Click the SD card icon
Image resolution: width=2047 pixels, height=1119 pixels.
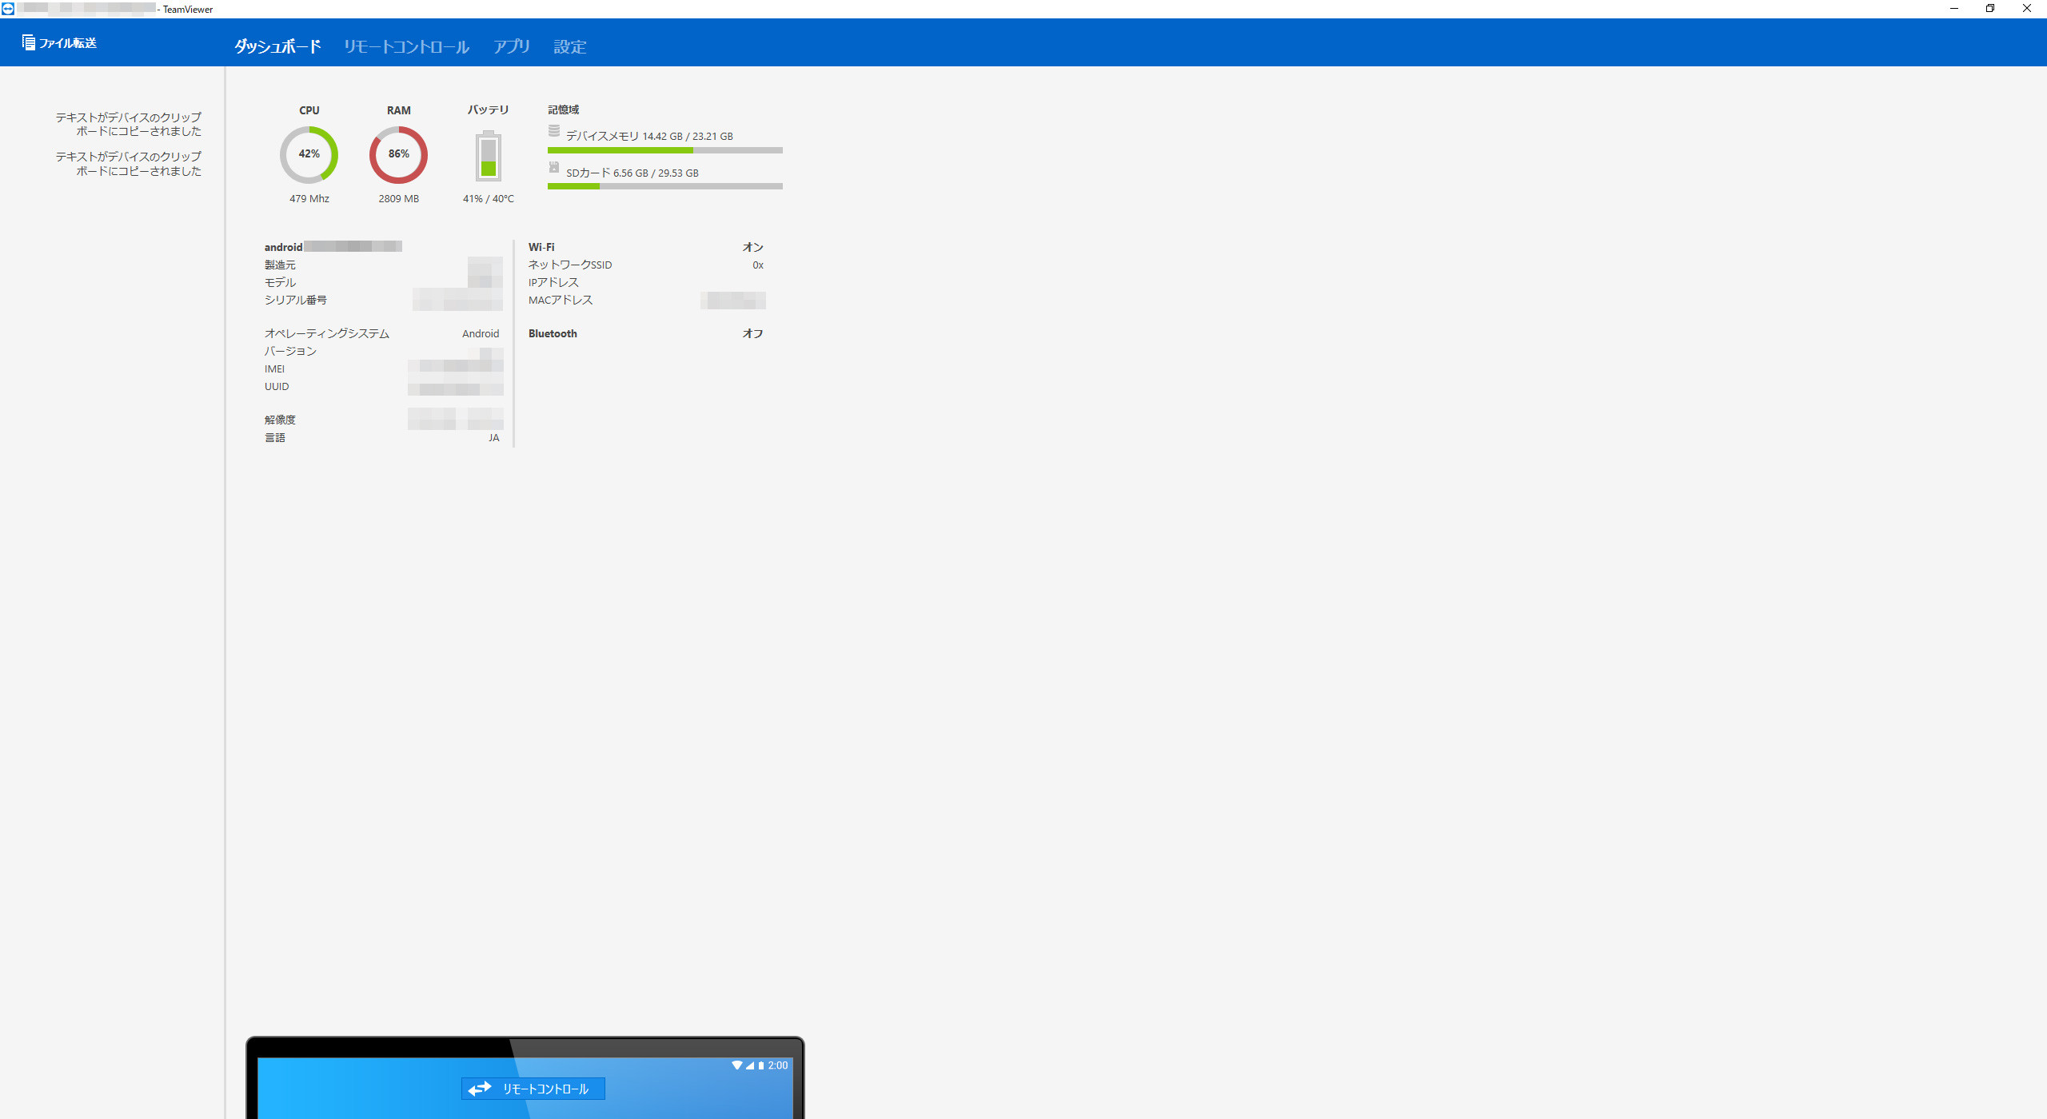(554, 168)
